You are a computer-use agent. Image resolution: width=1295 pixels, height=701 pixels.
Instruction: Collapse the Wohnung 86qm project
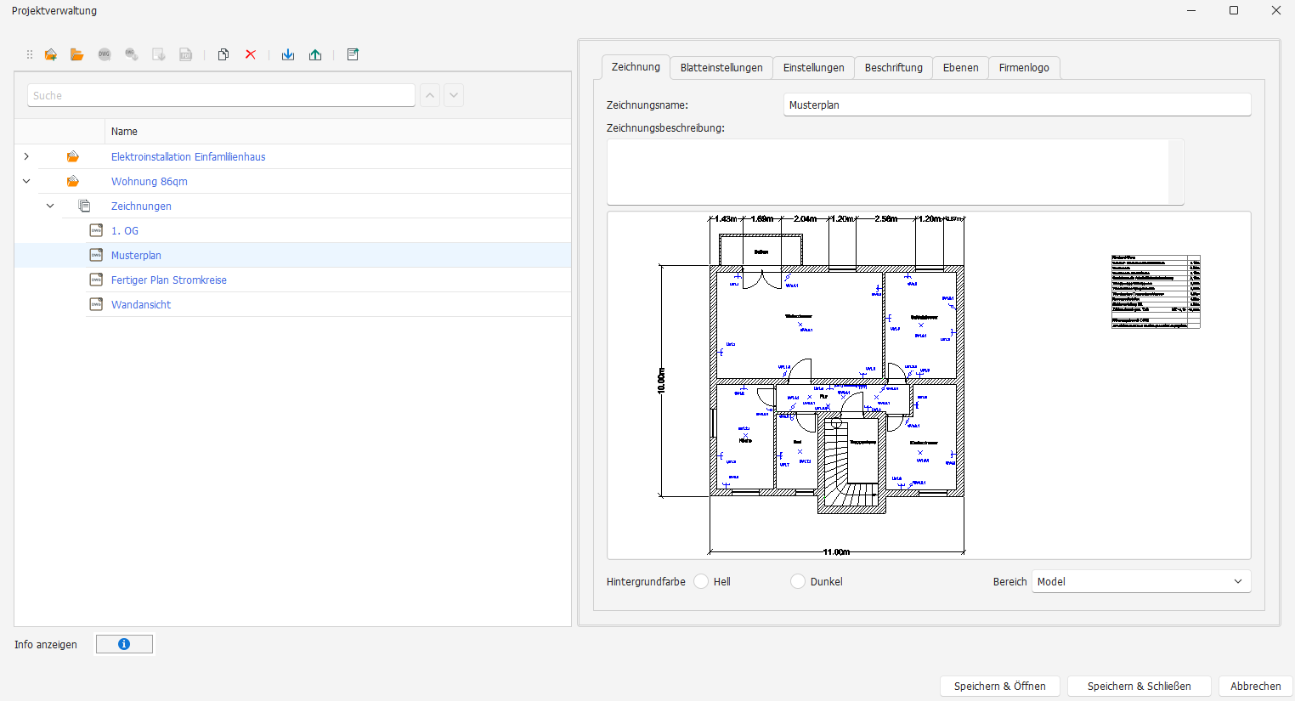[x=26, y=181]
